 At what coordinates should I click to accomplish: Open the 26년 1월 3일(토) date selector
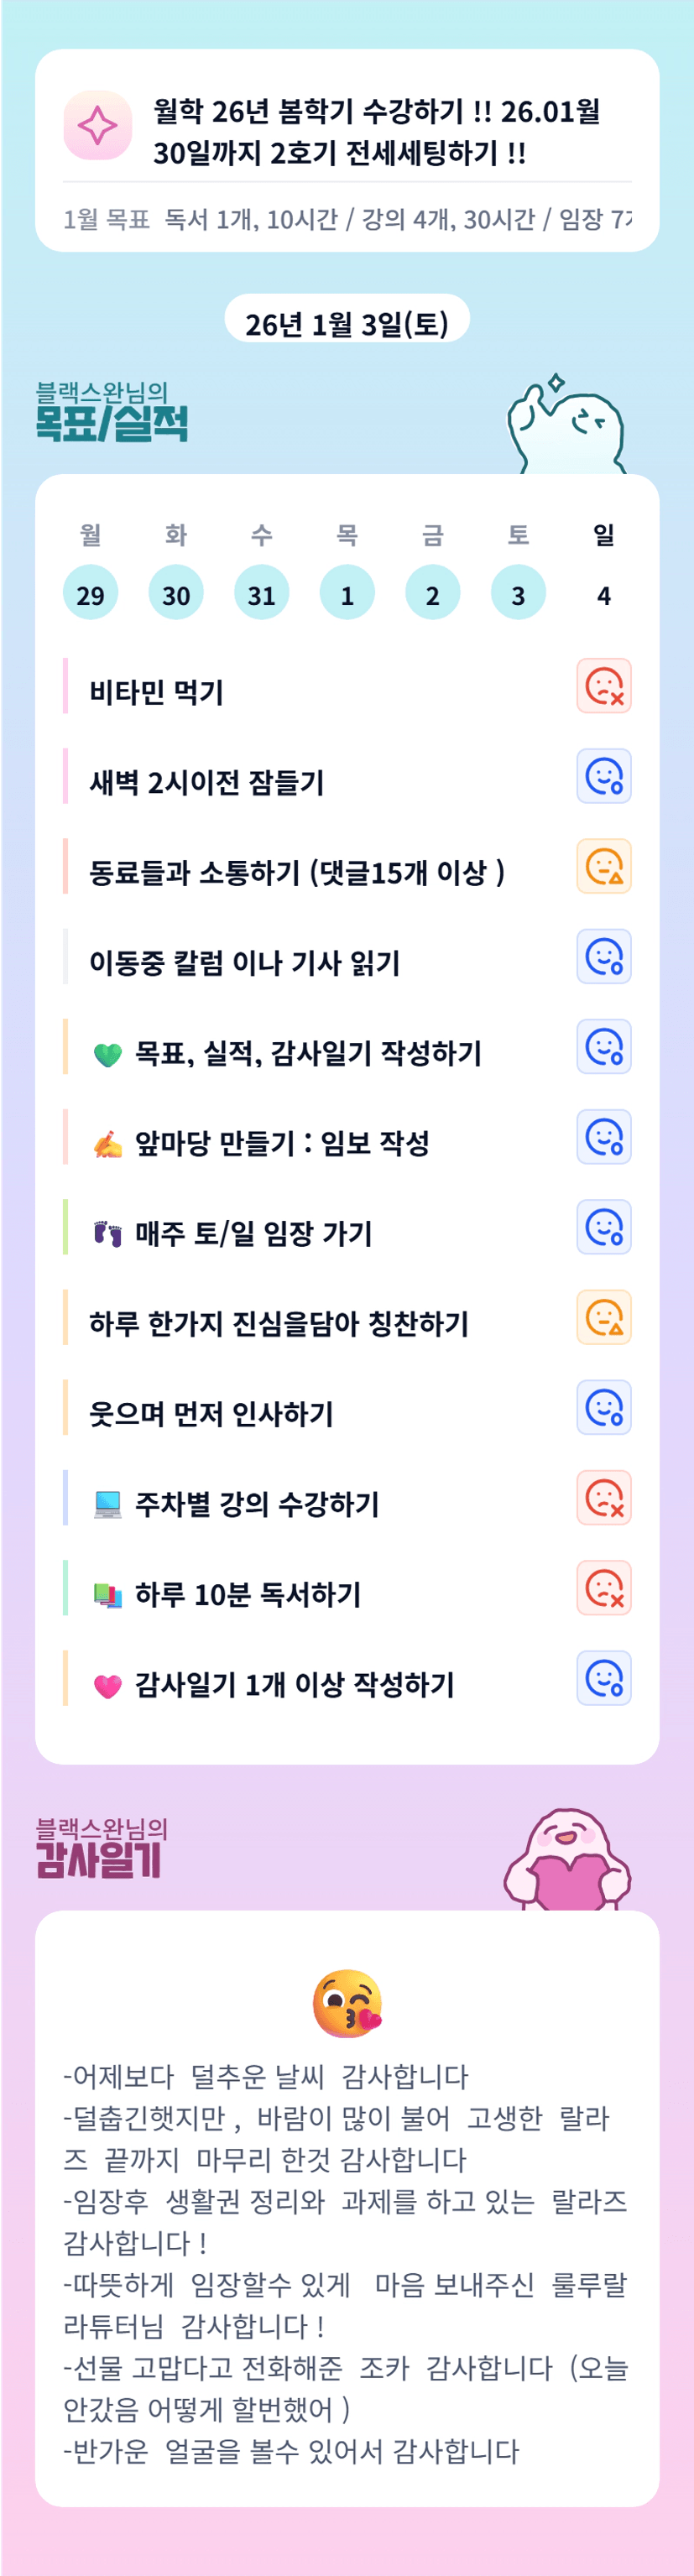point(347,323)
